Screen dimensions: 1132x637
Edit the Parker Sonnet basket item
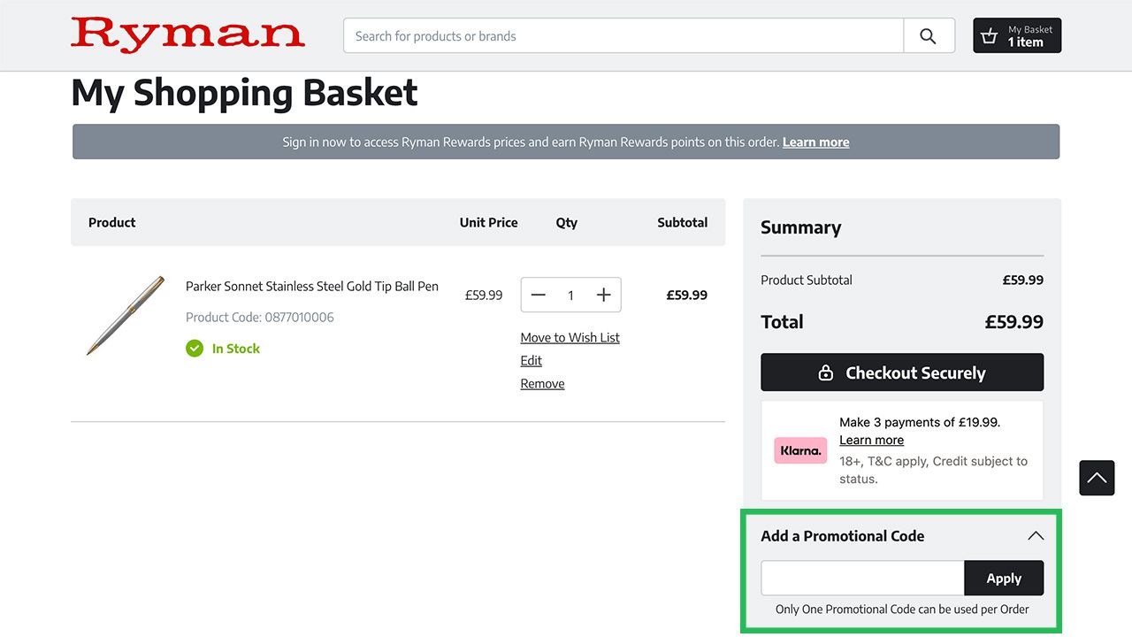pyautogui.click(x=531, y=360)
